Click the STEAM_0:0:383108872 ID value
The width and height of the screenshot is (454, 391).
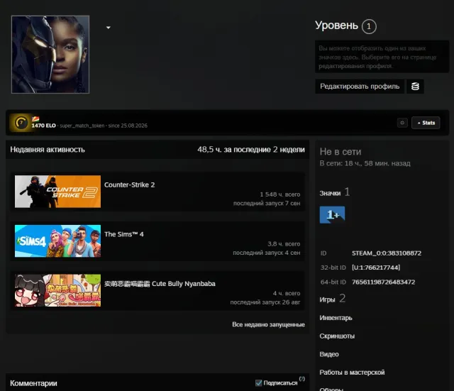[387, 253]
